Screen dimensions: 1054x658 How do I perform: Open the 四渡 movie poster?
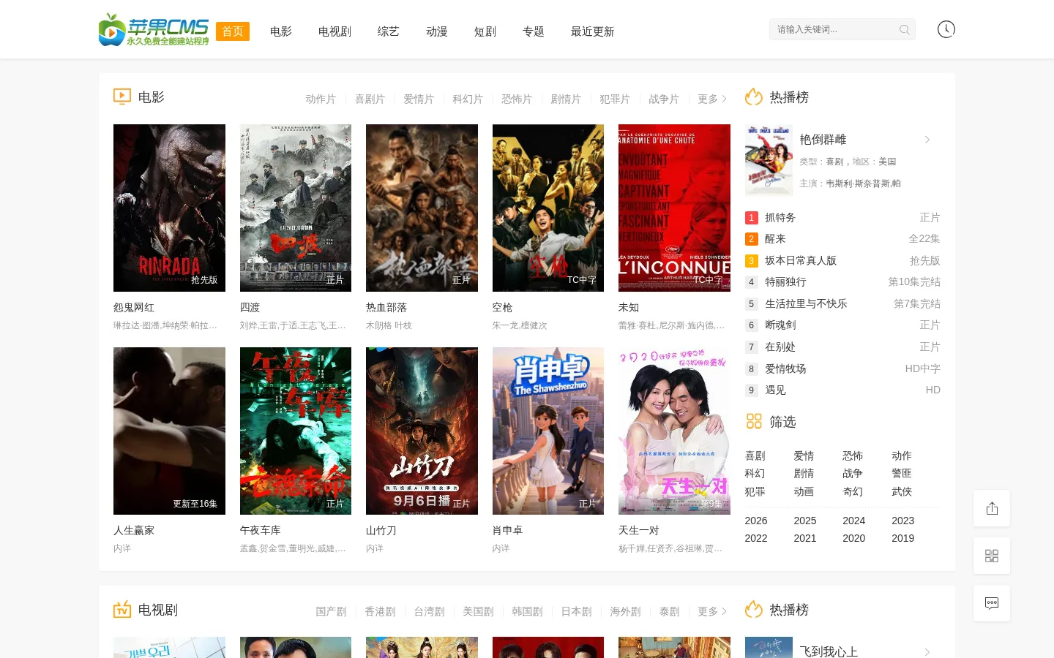(x=296, y=208)
